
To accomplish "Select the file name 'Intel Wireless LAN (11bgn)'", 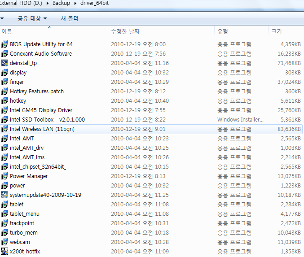I will (42, 129).
